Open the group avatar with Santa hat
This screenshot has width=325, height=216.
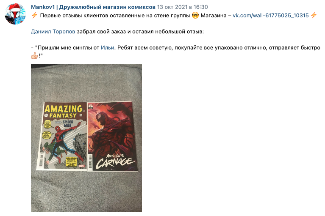(15, 14)
